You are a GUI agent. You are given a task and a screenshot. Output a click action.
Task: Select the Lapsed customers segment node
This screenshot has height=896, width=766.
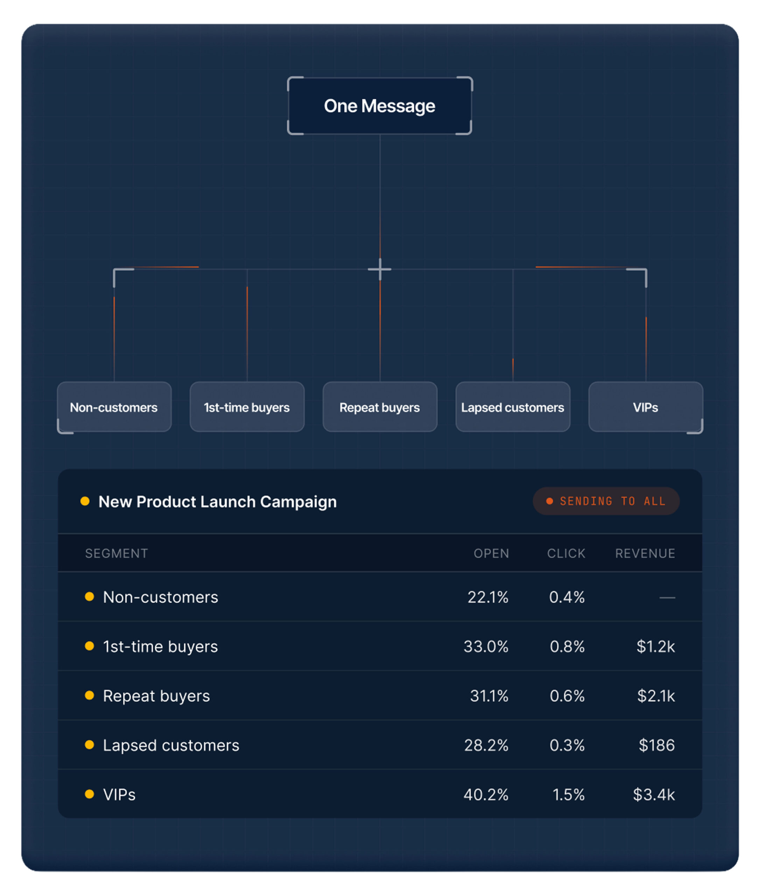(x=513, y=406)
